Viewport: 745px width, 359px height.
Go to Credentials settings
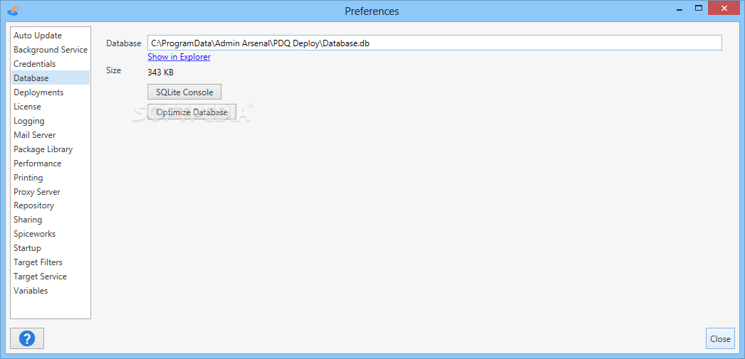(51, 64)
